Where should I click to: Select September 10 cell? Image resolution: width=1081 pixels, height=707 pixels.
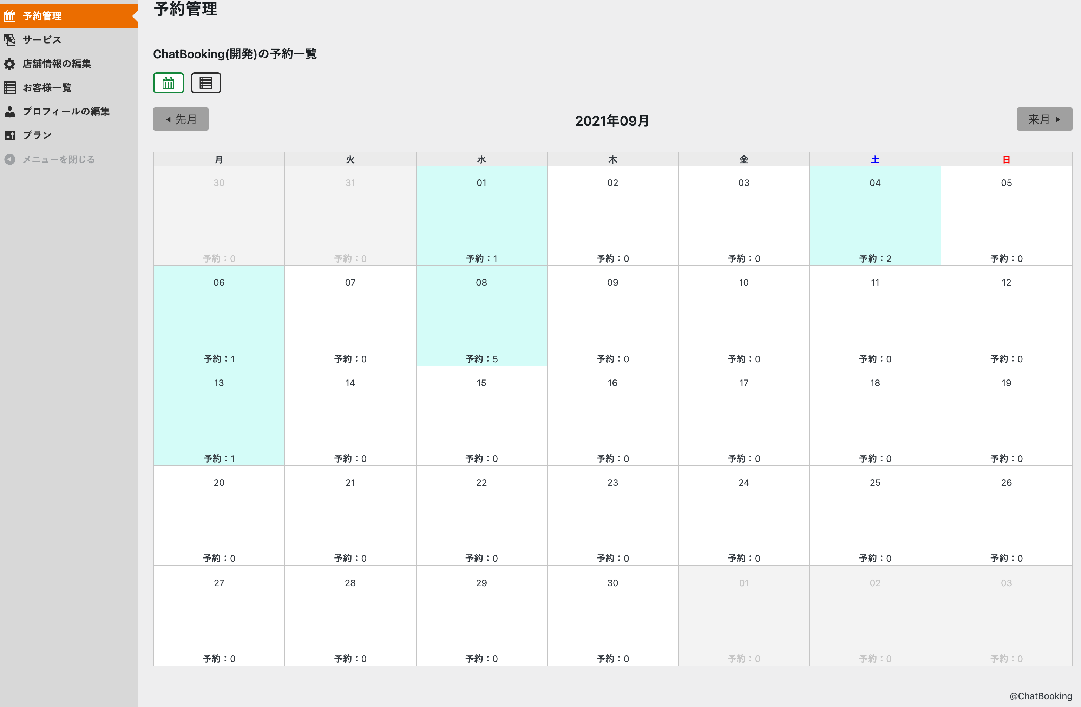tap(743, 316)
